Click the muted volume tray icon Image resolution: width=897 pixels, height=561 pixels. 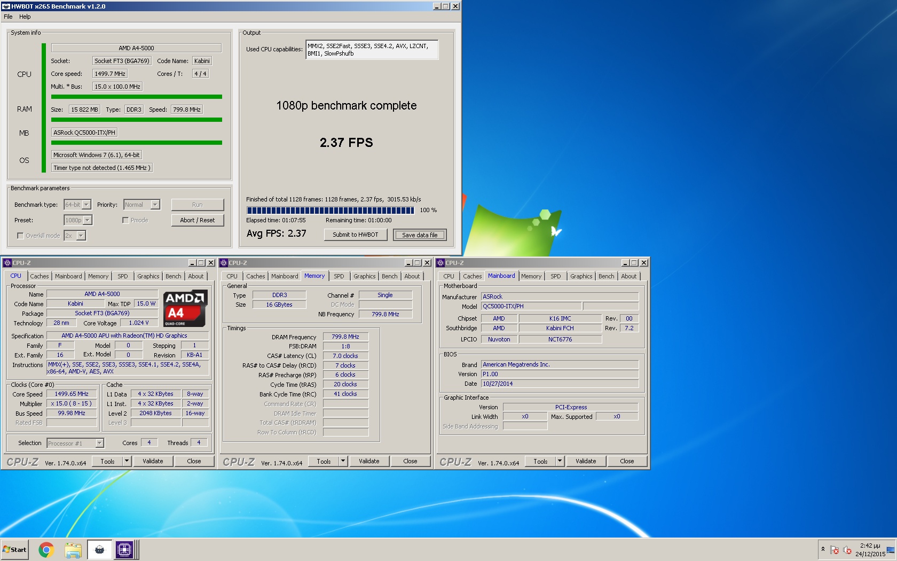[x=847, y=550]
